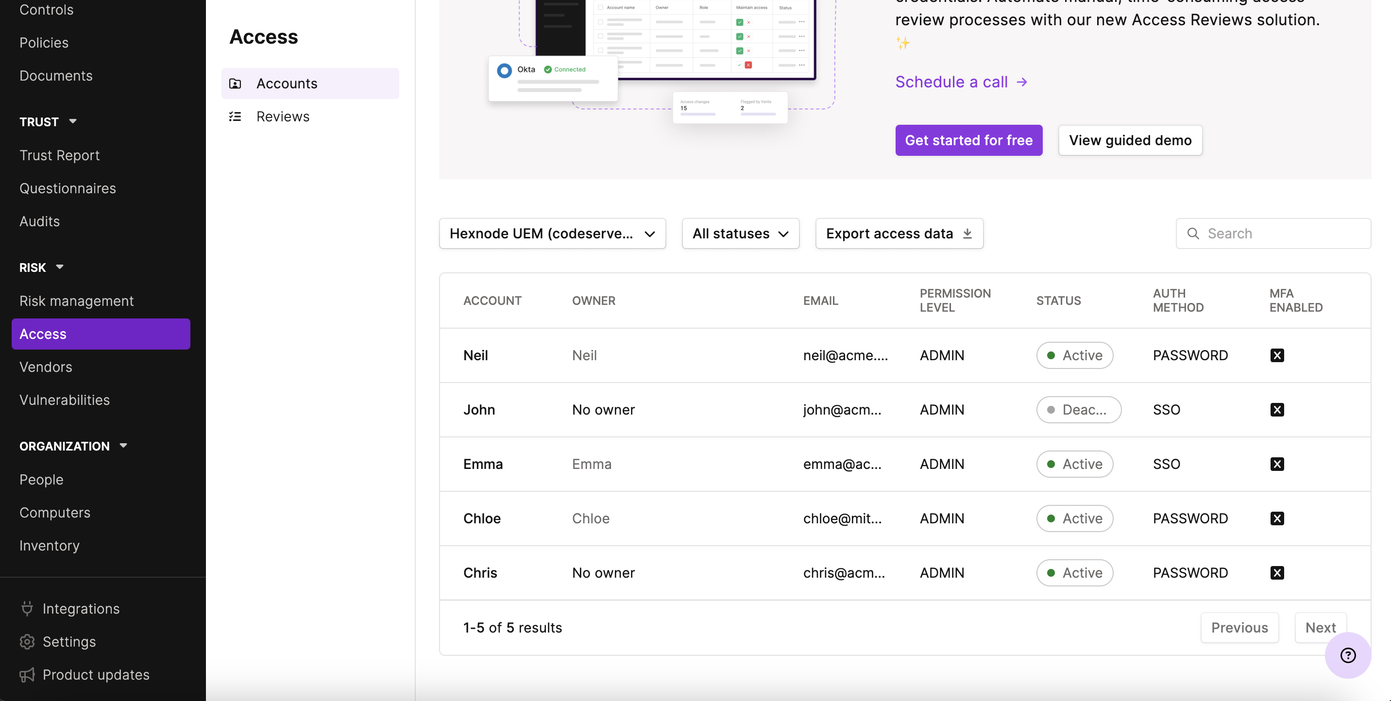Click Active status badge for Neil
The width and height of the screenshot is (1391, 701).
tap(1074, 356)
